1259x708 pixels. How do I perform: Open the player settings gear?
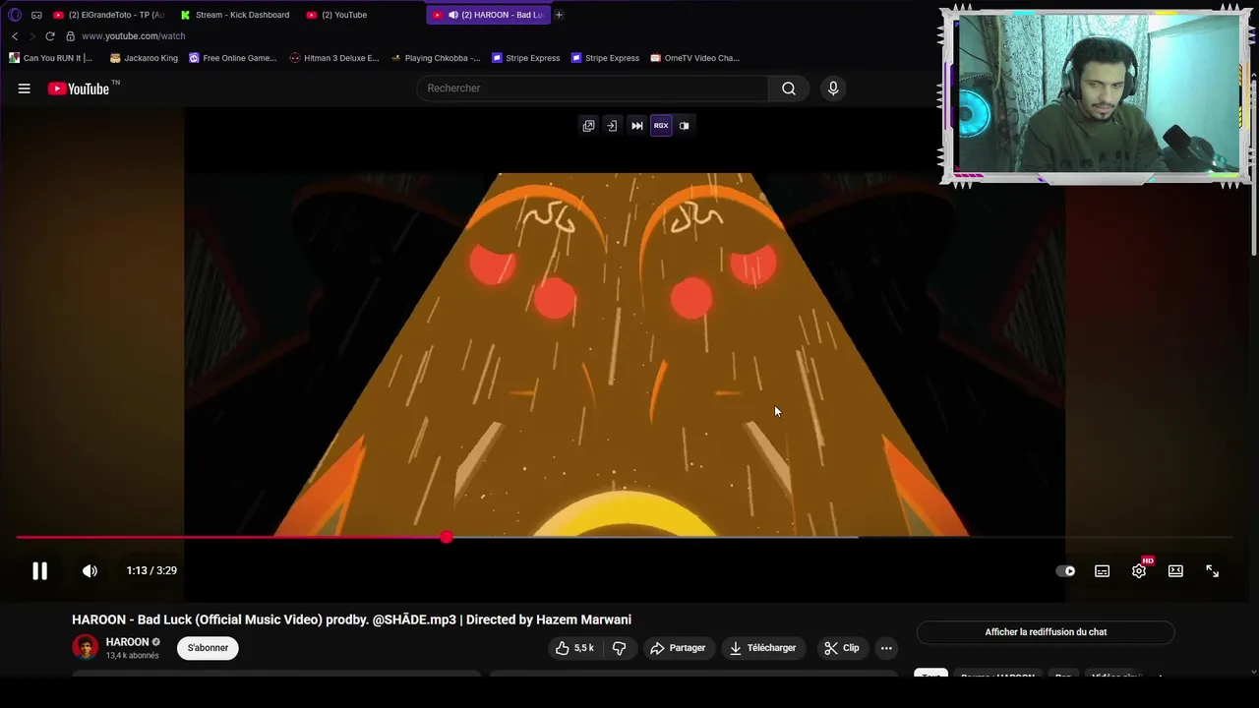pos(1139,571)
